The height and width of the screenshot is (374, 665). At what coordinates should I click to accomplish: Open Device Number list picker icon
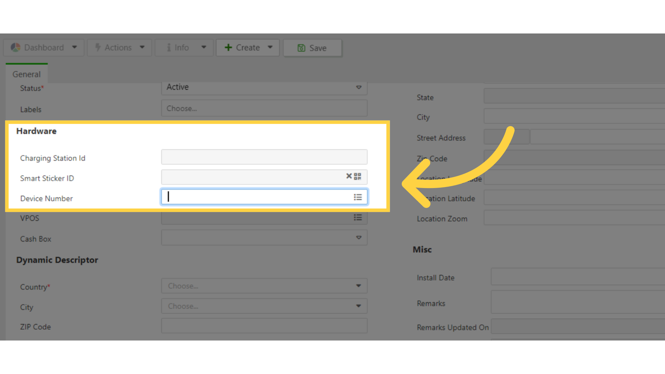click(358, 197)
